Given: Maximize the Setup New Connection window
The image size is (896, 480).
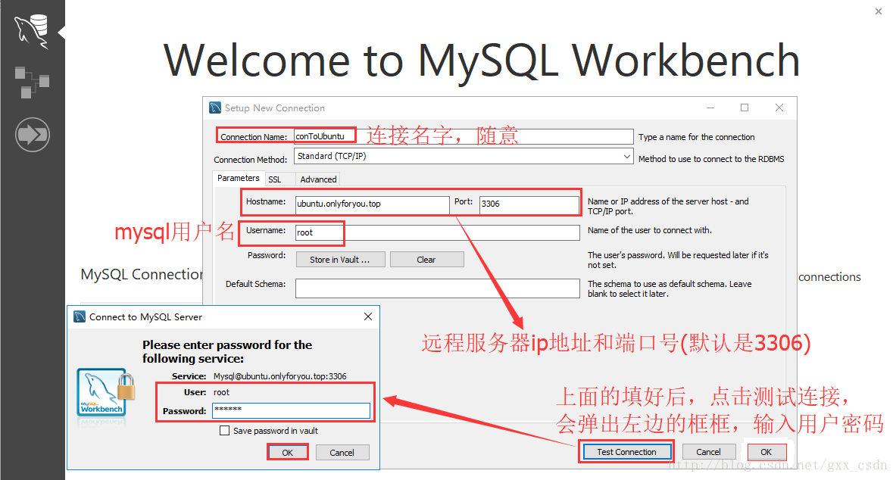Looking at the screenshot, I should tap(745, 108).
